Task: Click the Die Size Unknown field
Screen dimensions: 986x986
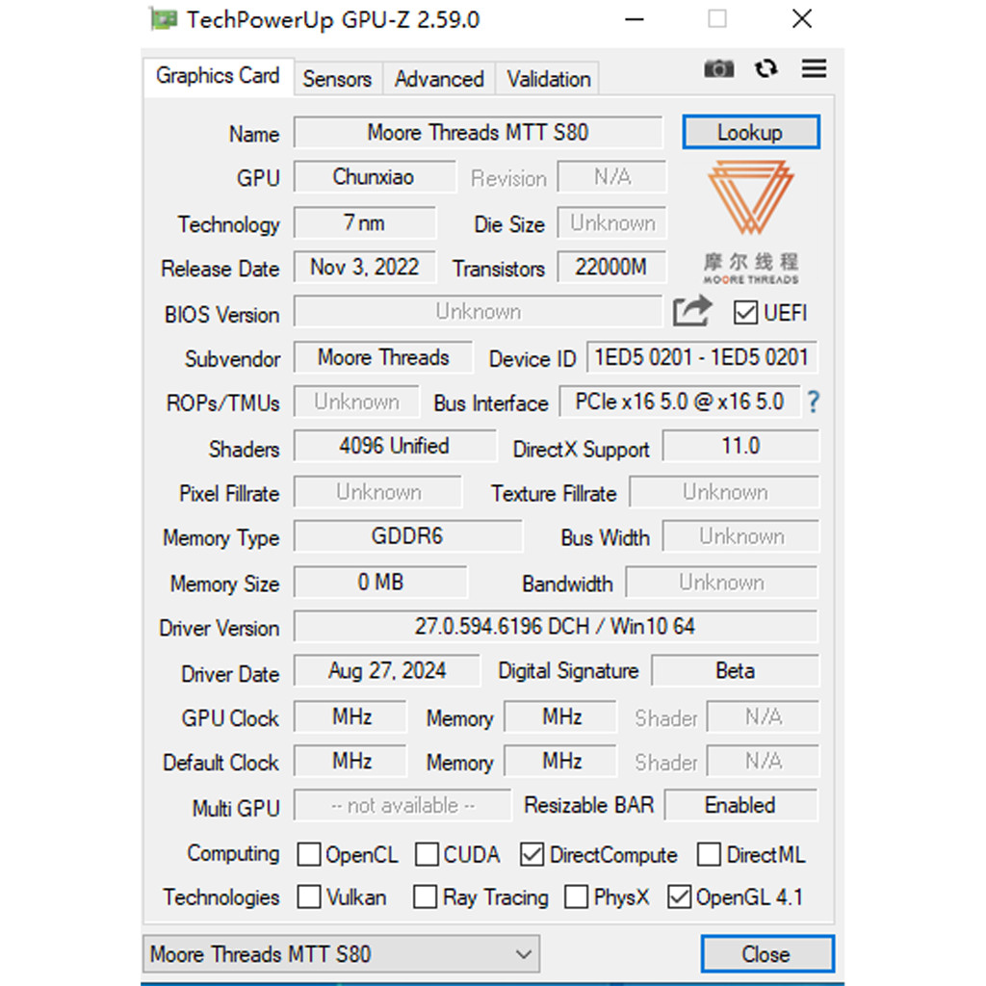Action: (x=611, y=222)
